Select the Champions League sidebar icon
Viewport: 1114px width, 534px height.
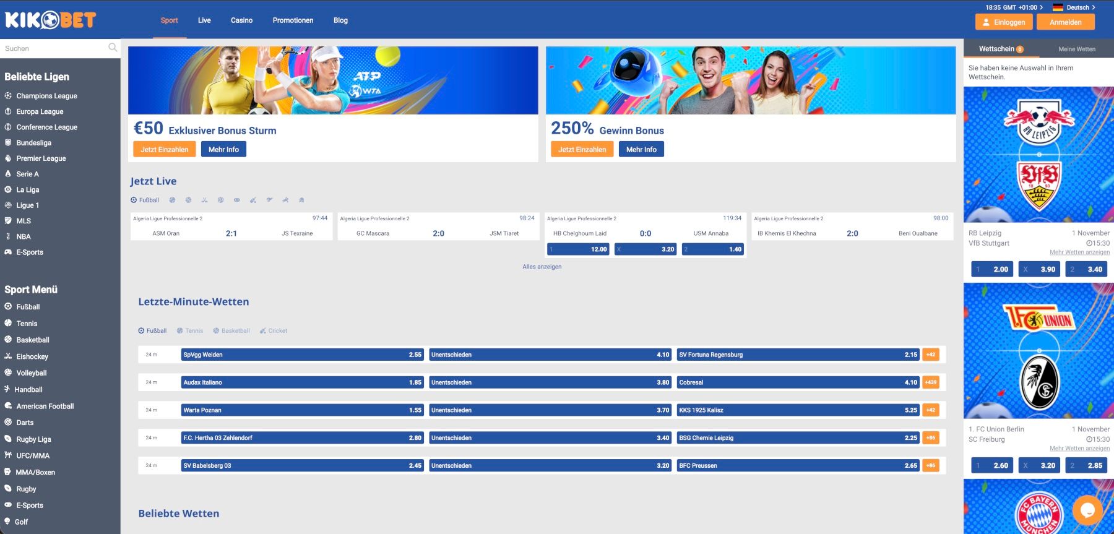[8, 96]
